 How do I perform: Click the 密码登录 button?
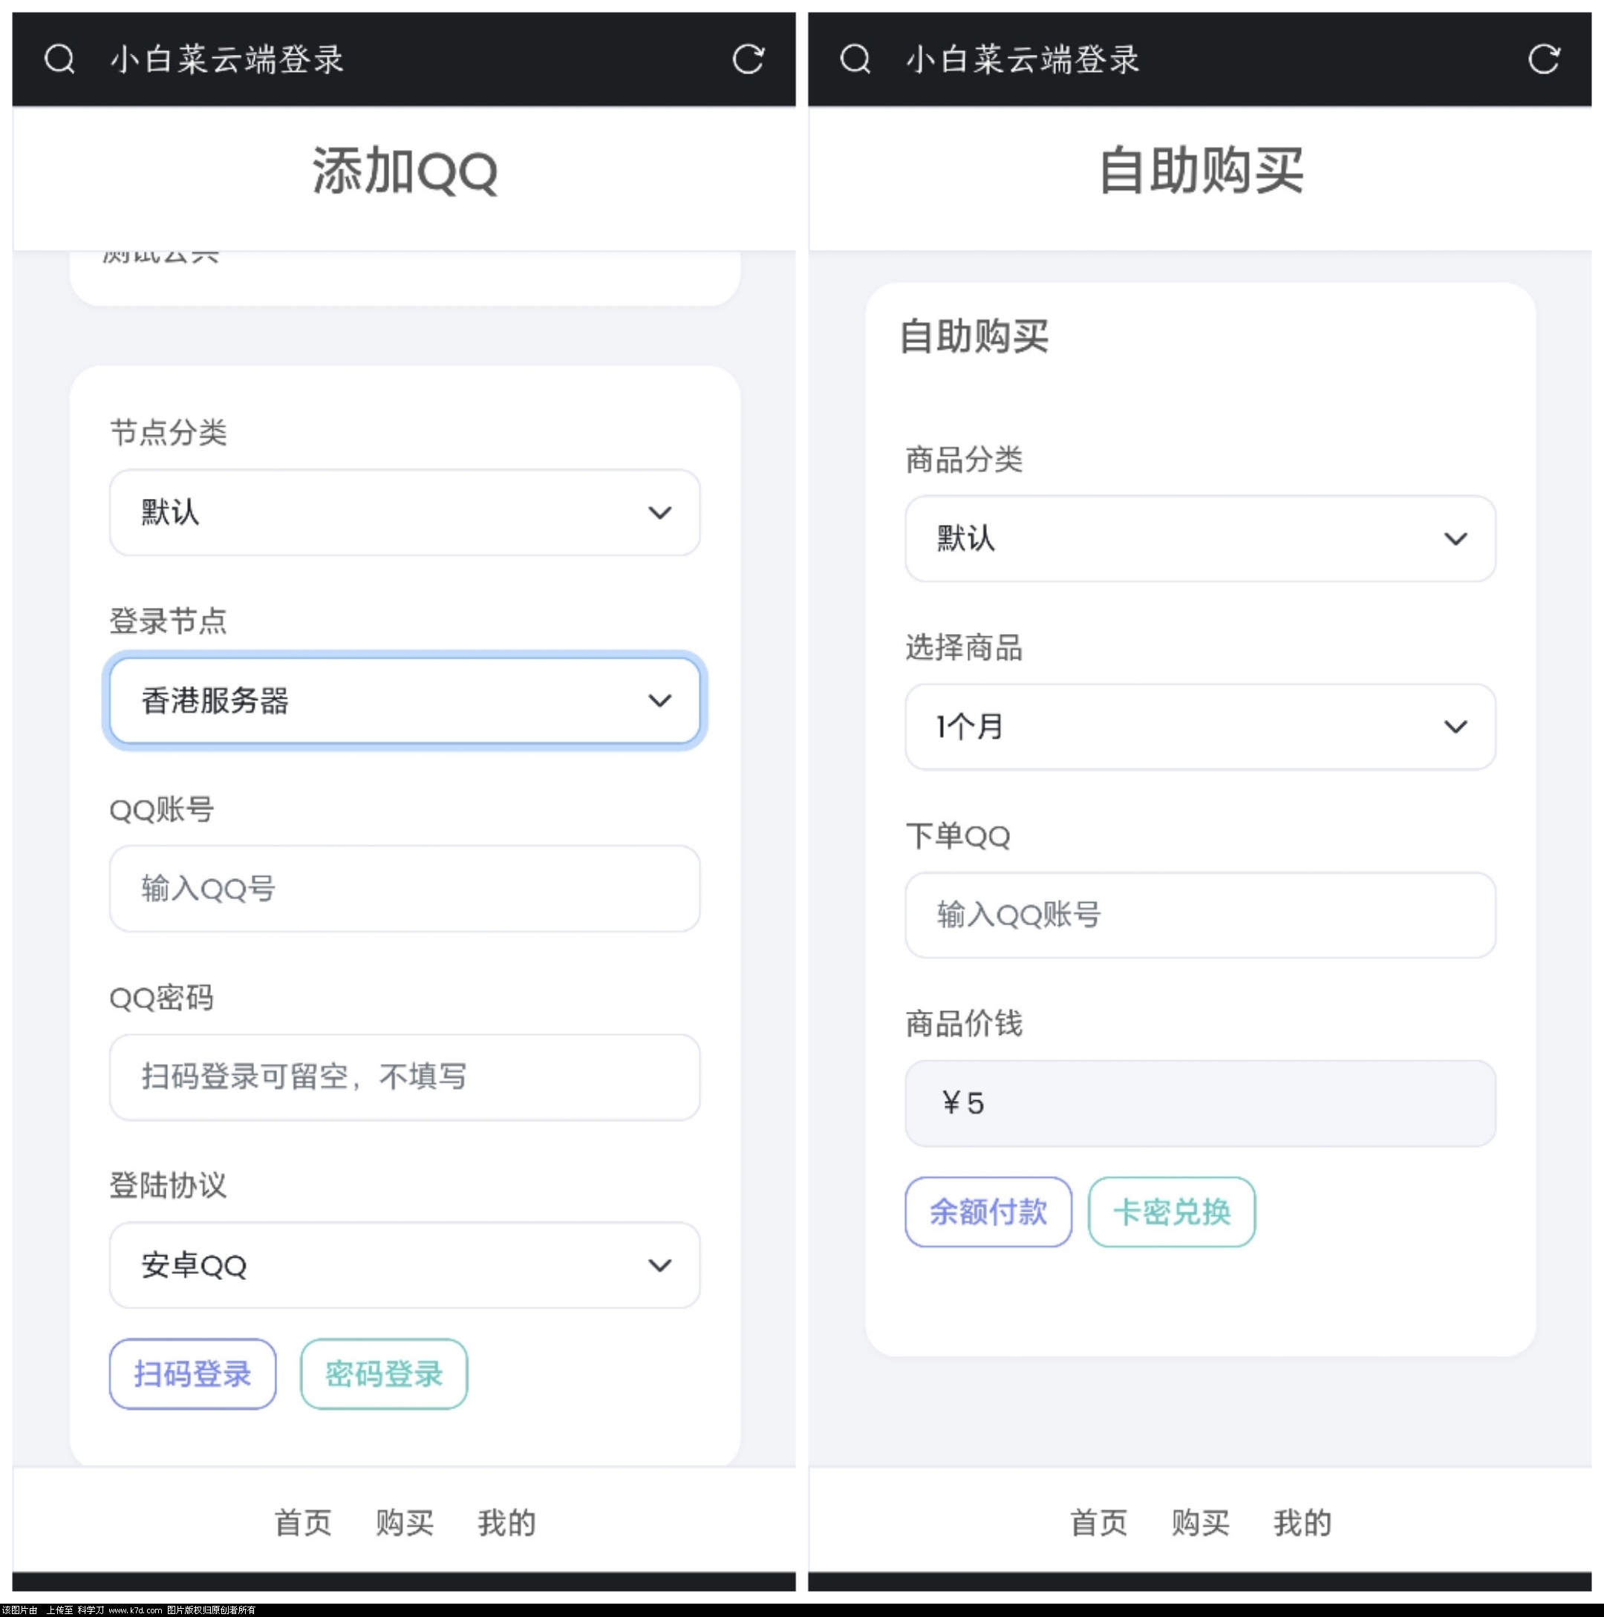(x=384, y=1374)
